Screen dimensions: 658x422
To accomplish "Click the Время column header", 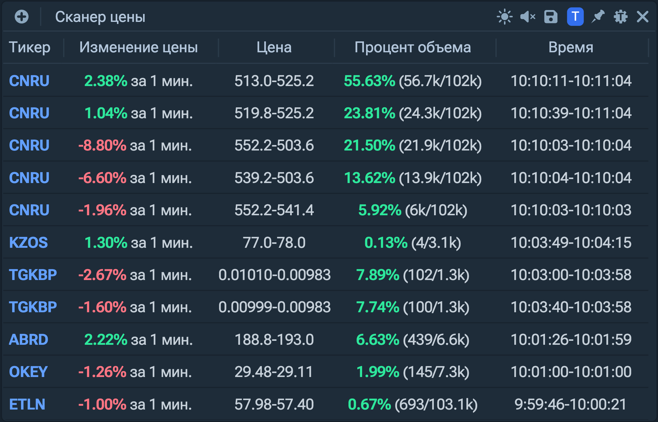I will (x=571, y=47).
